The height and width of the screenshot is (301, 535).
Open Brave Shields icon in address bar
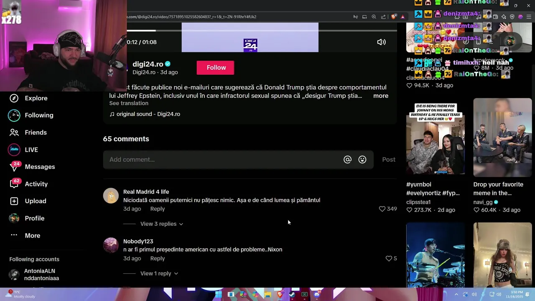click(x=394, y=17)
